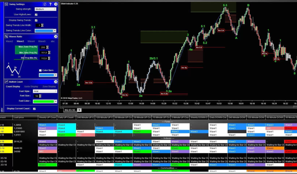Click the Weekly UP Count column header
297x174 pixels.
(x=47, y=117)
